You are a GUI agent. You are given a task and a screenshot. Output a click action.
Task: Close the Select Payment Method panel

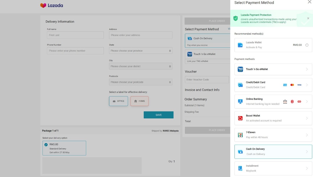(x=309, y=2)
